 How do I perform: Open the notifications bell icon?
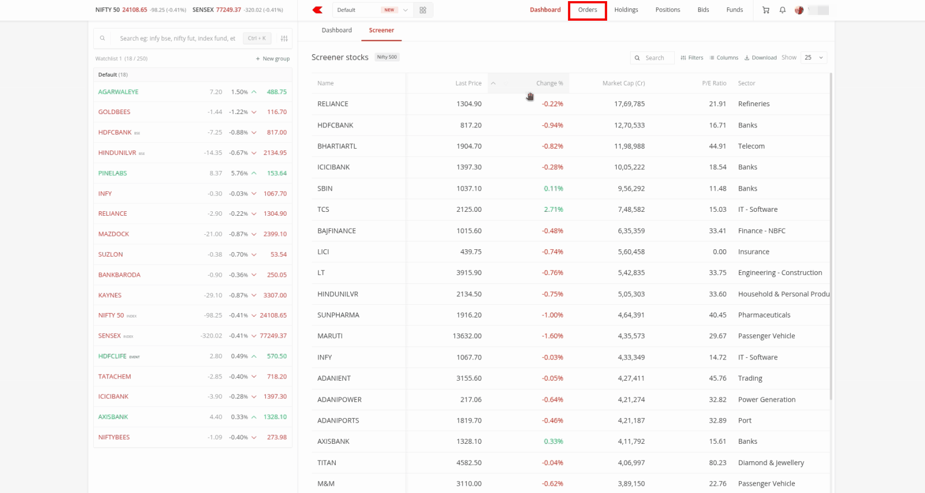tap(783, 10)
